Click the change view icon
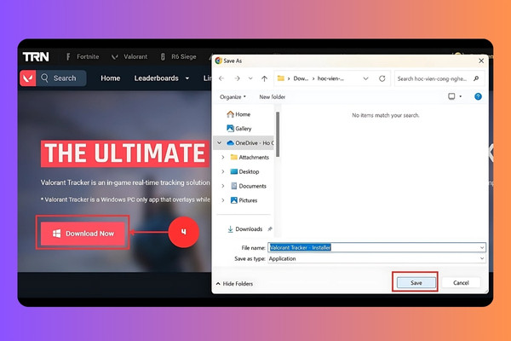Screen dimensions: 511x341 pyautogui.click(x=451, y=96)
